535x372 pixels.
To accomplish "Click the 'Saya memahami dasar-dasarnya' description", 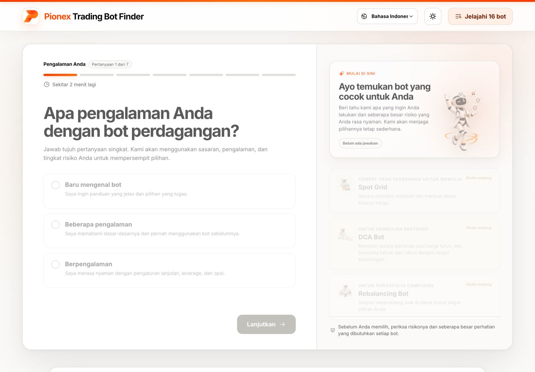I will click(x=152, y=234).
